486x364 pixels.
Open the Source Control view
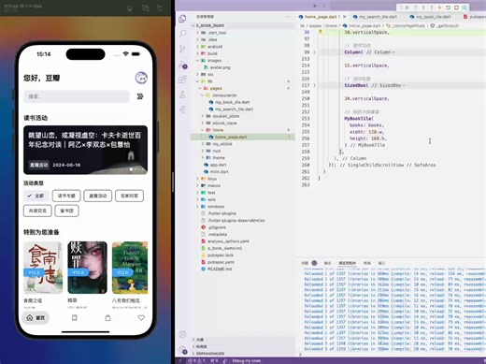tap(182, 49)
